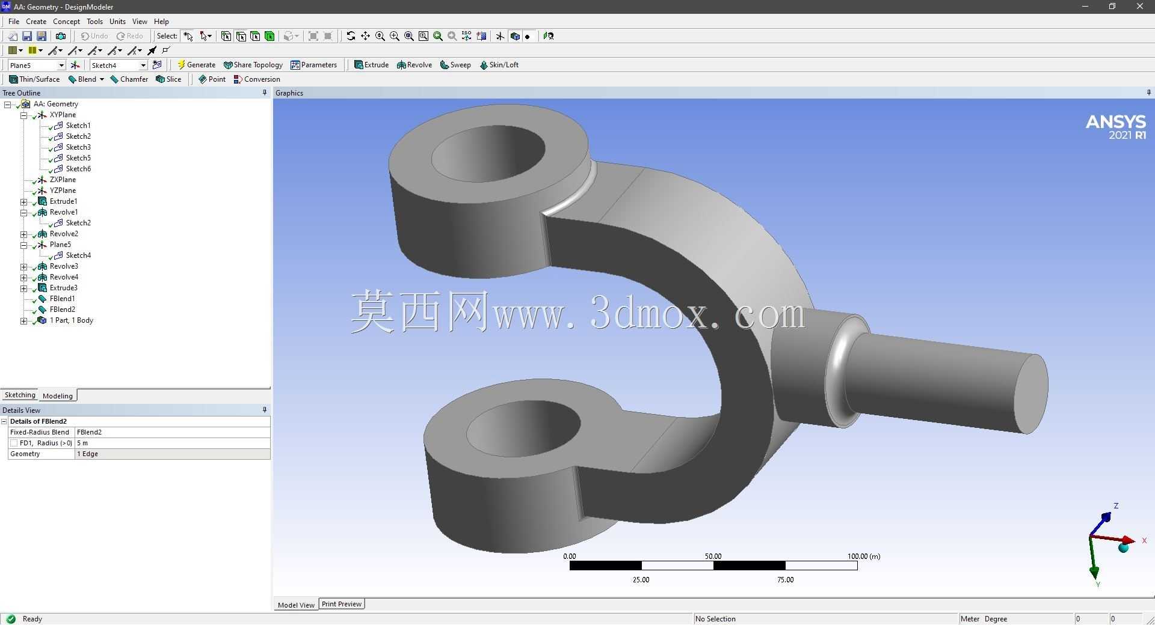Image resolution: width=1155 pixels, height=625 pixels.
Task: Click the Redo button
Action: point(130,36)
